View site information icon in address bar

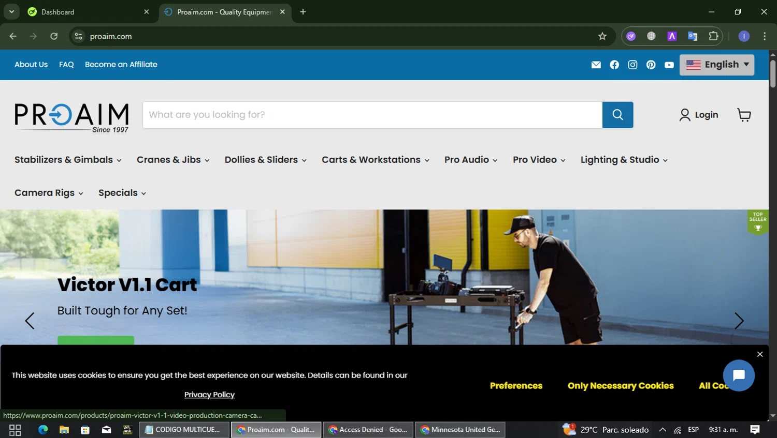coord(78,36)
